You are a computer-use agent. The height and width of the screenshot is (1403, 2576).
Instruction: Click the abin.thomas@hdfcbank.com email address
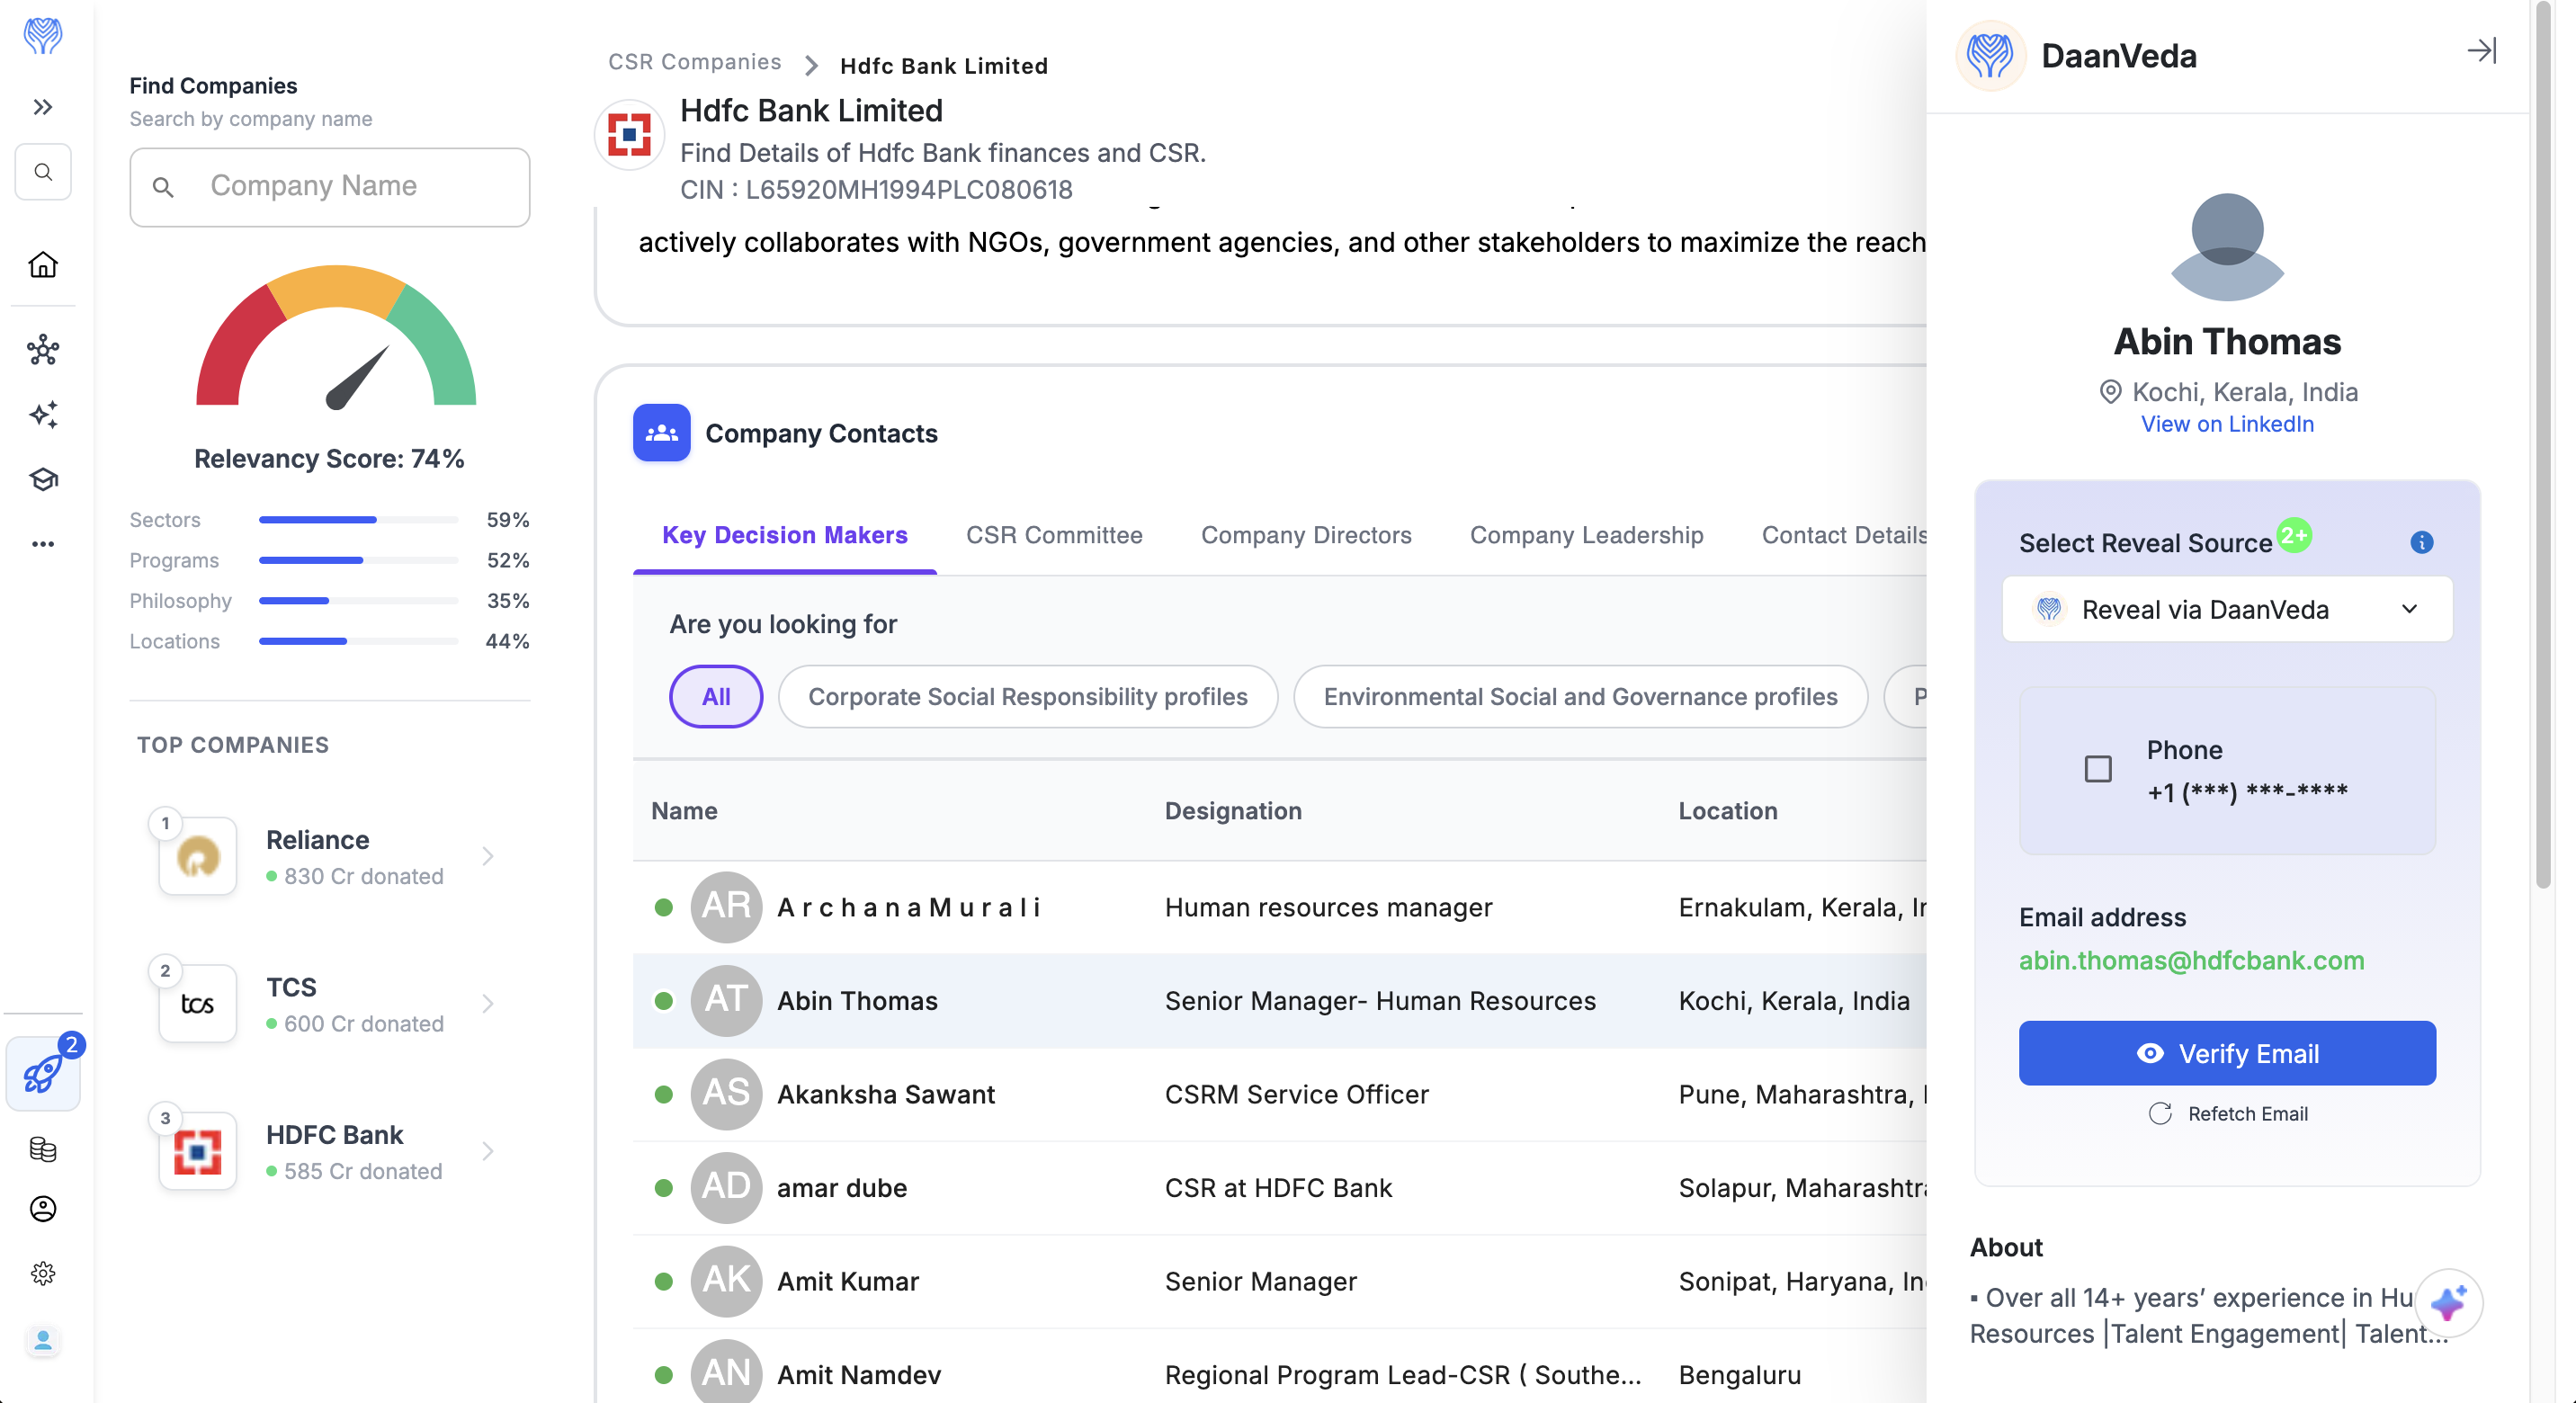pos(2191,960)
